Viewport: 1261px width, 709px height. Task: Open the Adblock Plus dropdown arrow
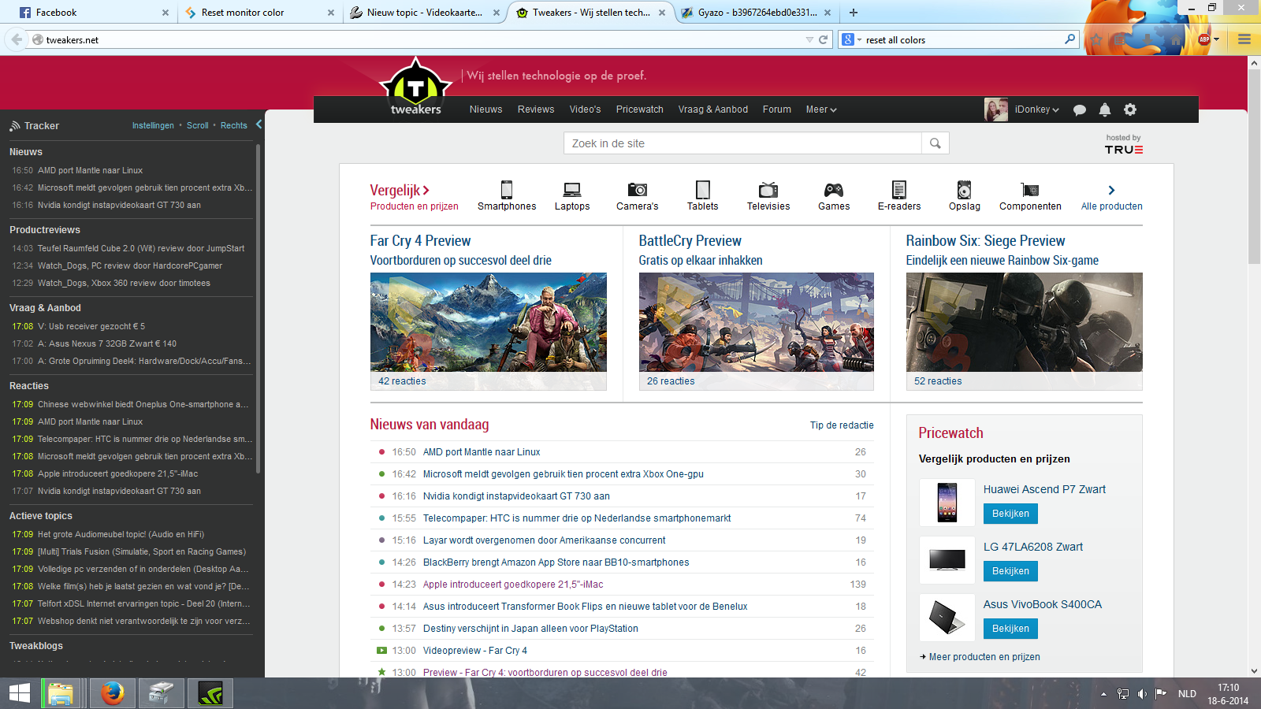point(1217,39)
